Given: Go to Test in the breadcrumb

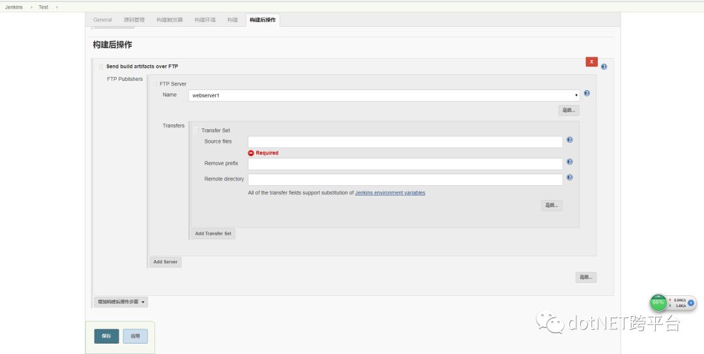Looking at the screenshot, I should (44, 7).
